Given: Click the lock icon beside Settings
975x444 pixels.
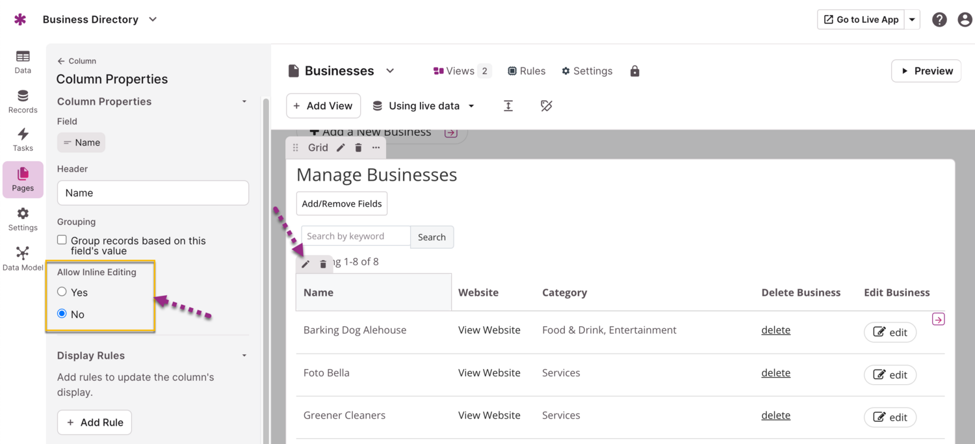Looking at the screenshot, I should pos(634,71).
